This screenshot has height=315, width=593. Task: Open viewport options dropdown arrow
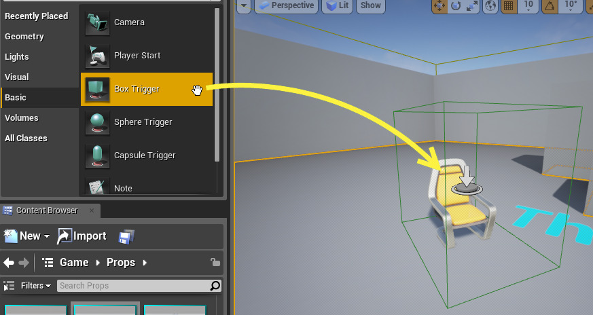pyautogui.click(x=244, y=5)
